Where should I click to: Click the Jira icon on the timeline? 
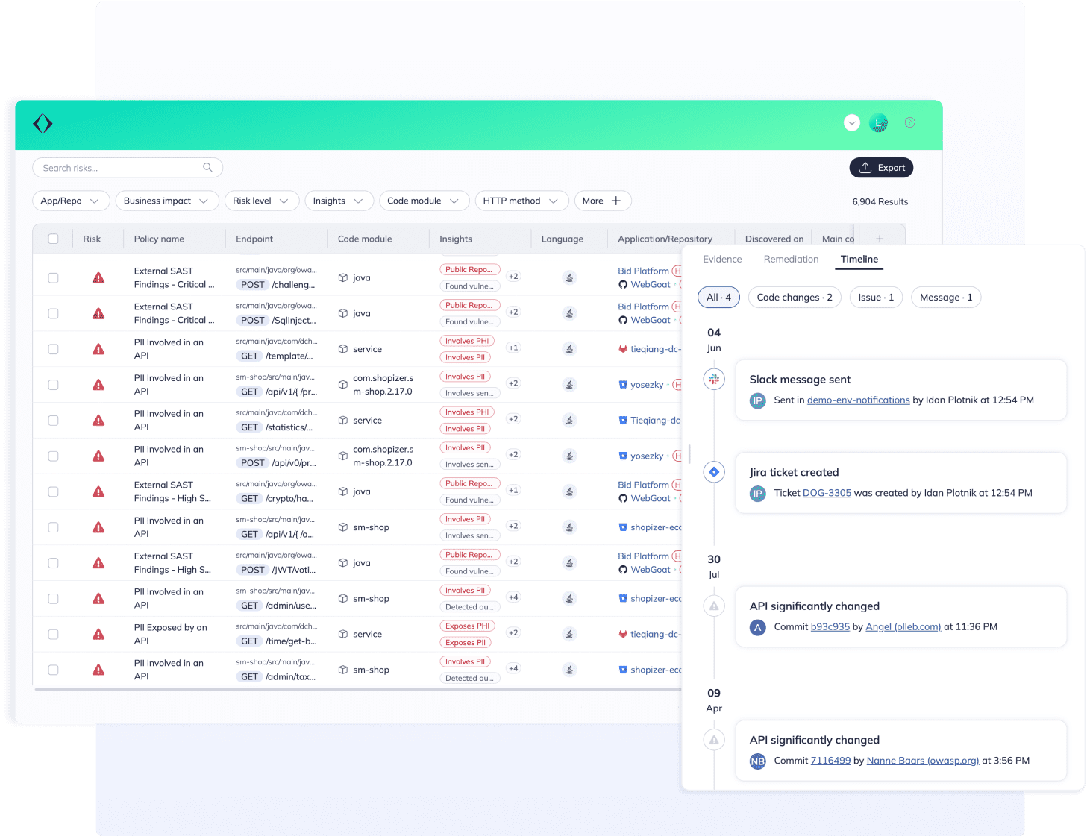point(714,472)
